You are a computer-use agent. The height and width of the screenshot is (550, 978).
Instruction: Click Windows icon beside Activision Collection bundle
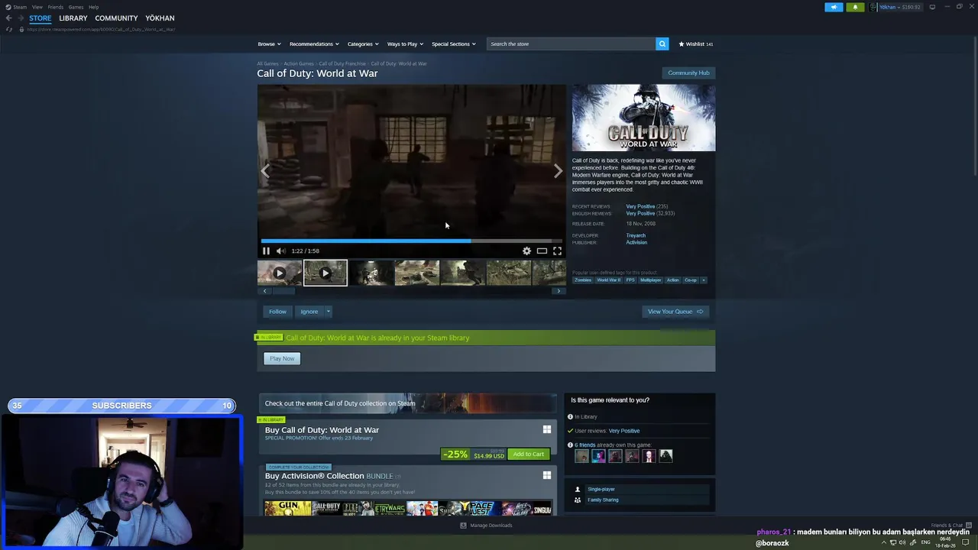point(546,475)
